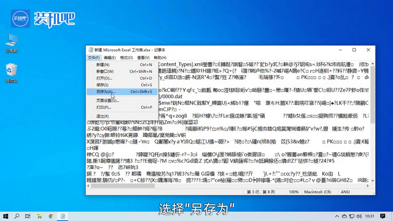This screenshot has height=221, width=393.
Task: Click vertical scrollbar up arrow
Action: pos(373,64)
